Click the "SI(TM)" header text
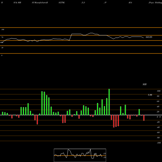 pyautogui.click(x=62, y=3)
